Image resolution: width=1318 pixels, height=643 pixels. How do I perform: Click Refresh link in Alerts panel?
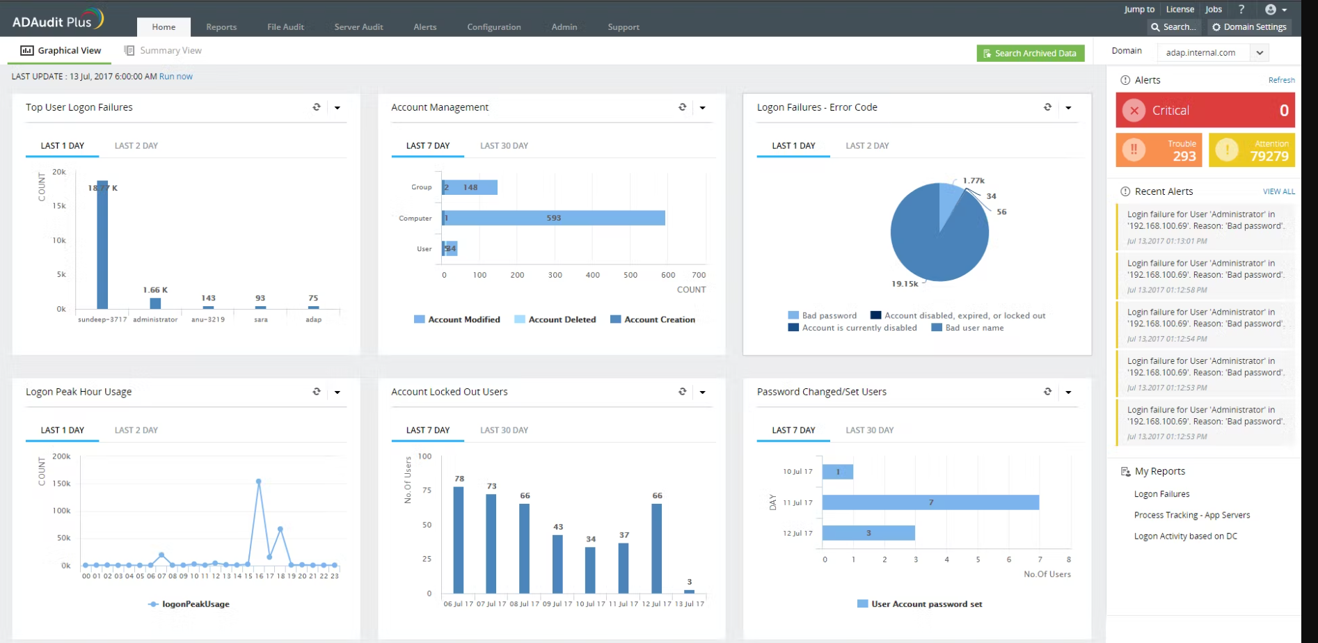pos(1281,80)
